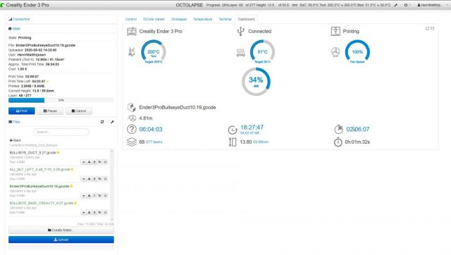Click the Create folder button
This screenshot has width=451, height=255.
pos(61,230)
